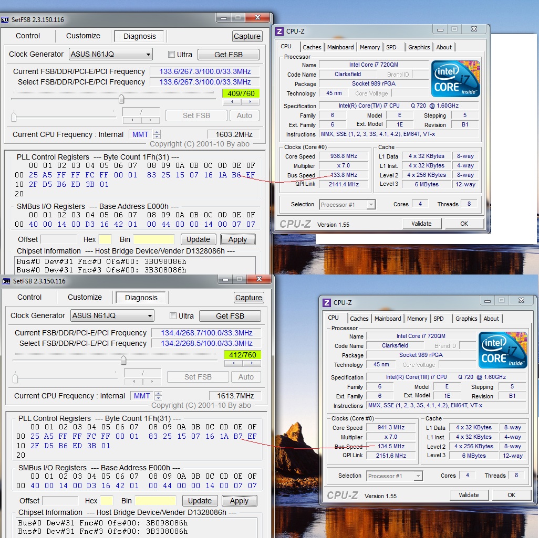Click PLL register value B7 in lower SetFSB
This screenshot has height=538, width=539.
click(x=238, y=437)
